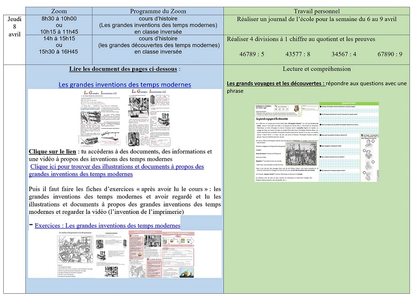Screen dimensions: 413x297
Task: Select bold 'Les grands voyages et les découvertes :' title
Action: coord(276,84)
